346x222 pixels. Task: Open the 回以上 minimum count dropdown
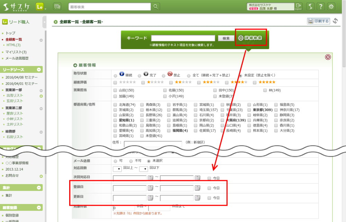click(117, 169)
